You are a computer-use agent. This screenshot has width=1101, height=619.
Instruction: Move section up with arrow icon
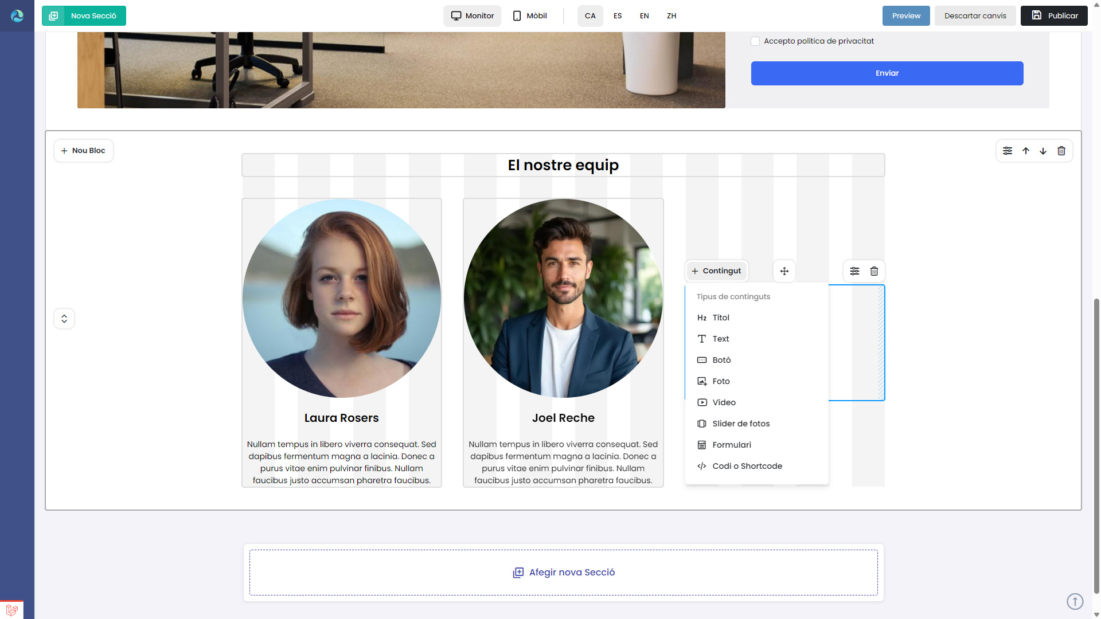(x=1026, y=151)
